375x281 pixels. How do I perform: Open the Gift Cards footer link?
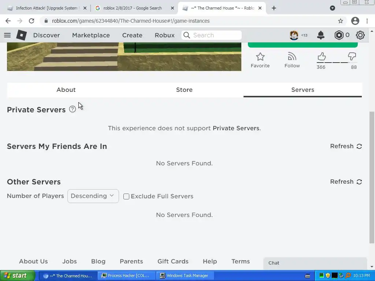(x=173, y=261)
